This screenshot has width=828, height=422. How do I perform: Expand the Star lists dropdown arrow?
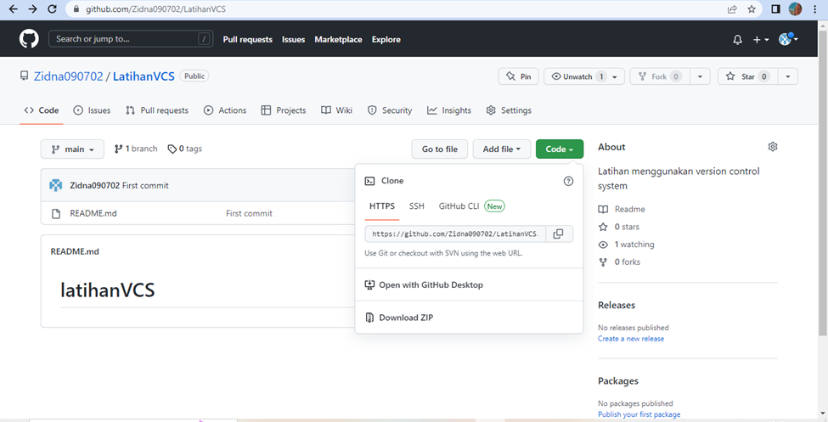(x=788, y=76)
